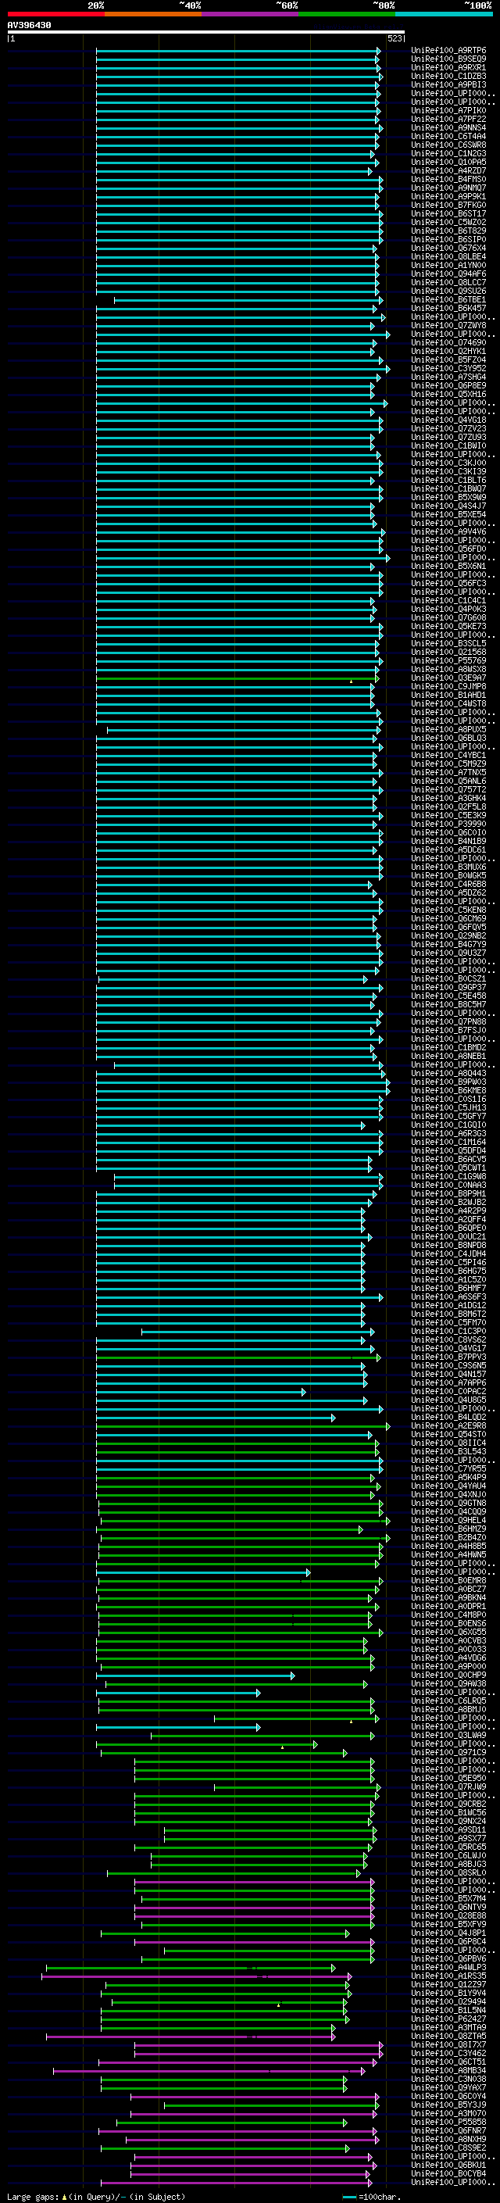Select hit label UniRef100_A9PBI3

click(448, 84)
